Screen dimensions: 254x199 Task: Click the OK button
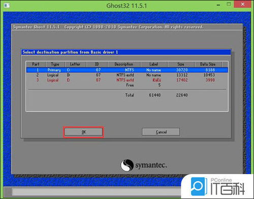coord(83,132)
